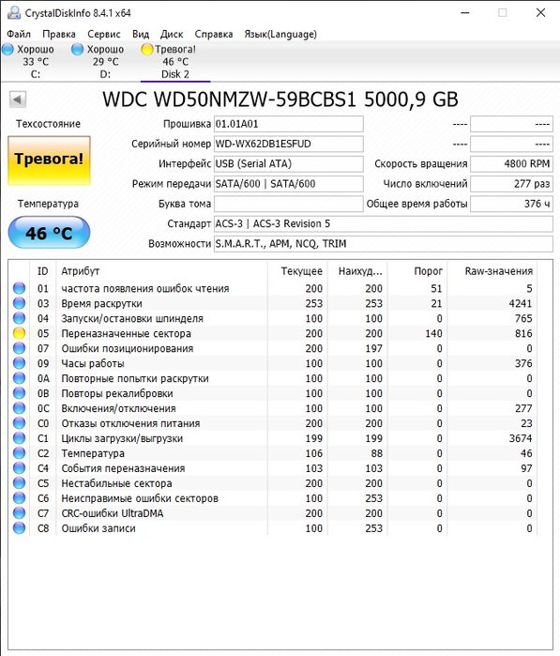Select the Неисправимые ошибки секторов text
The width and height of the screenshot is (560, 656).
click(x=140, y=498)
